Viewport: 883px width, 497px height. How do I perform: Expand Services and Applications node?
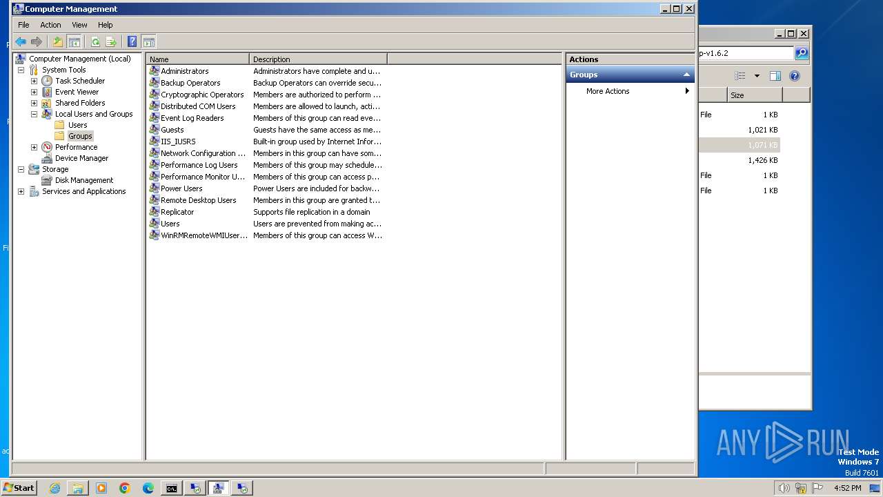tap(21, 191)
